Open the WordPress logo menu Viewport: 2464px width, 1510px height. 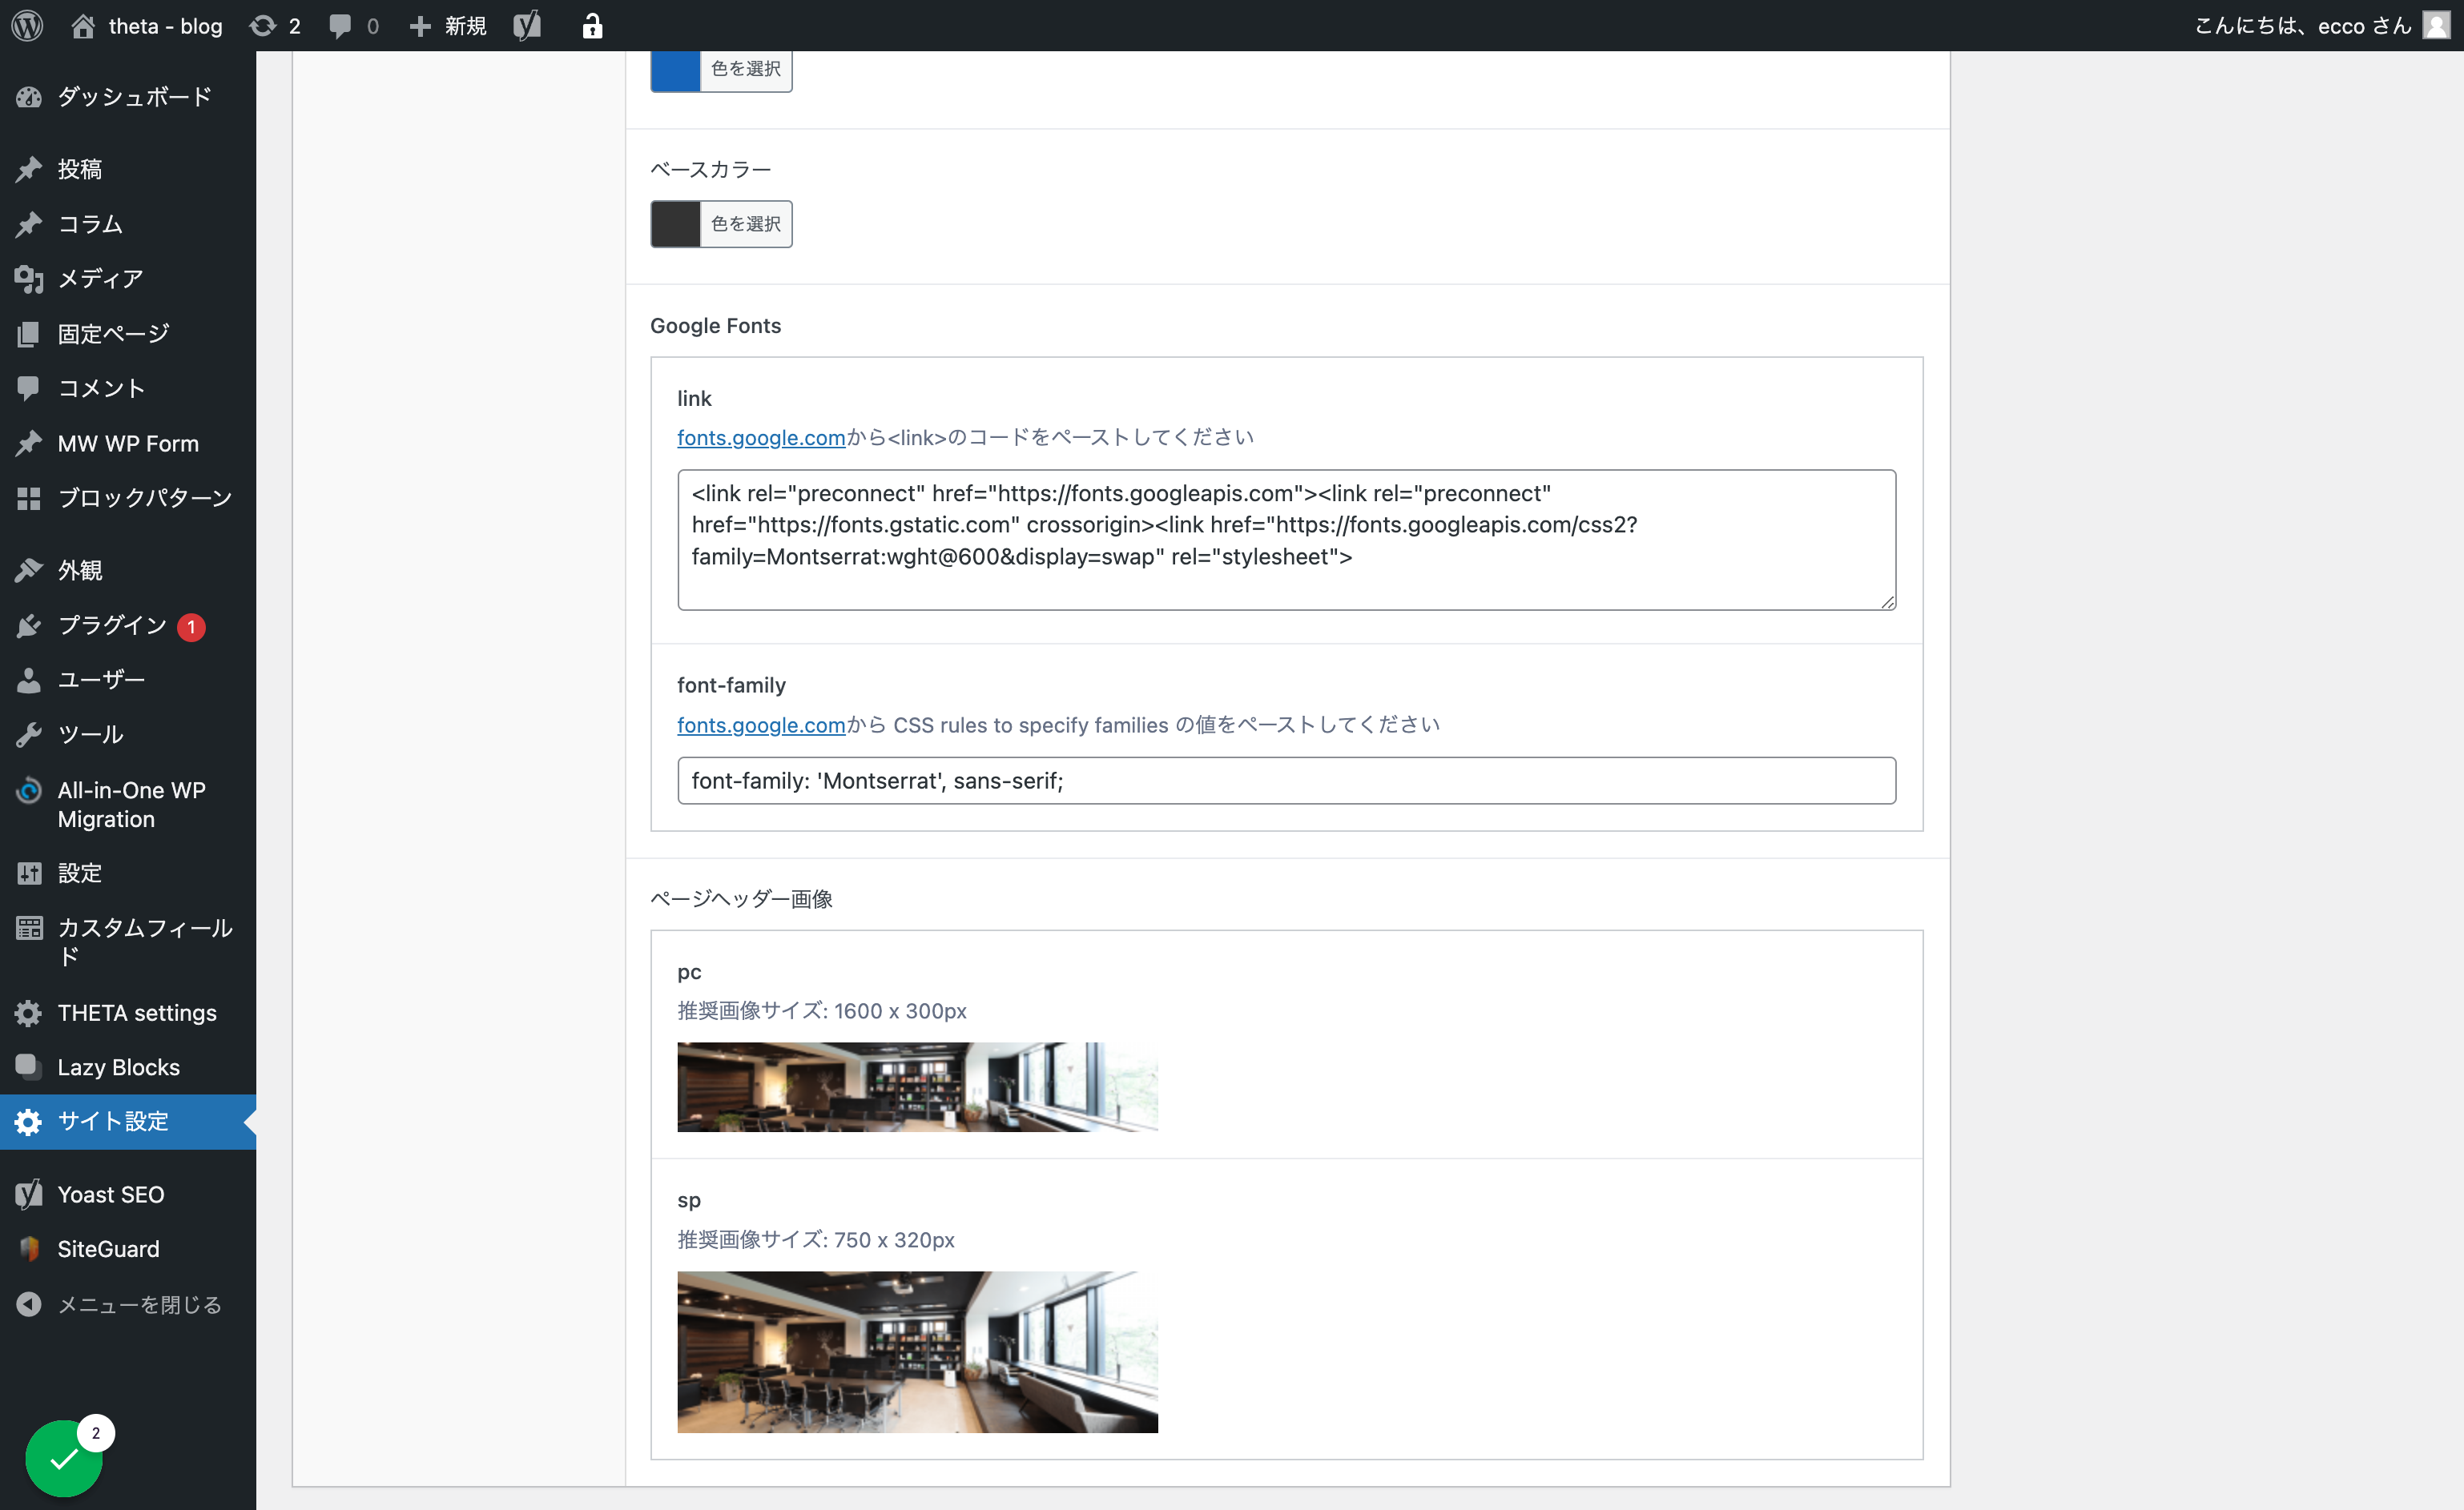[x=27, y=26]
